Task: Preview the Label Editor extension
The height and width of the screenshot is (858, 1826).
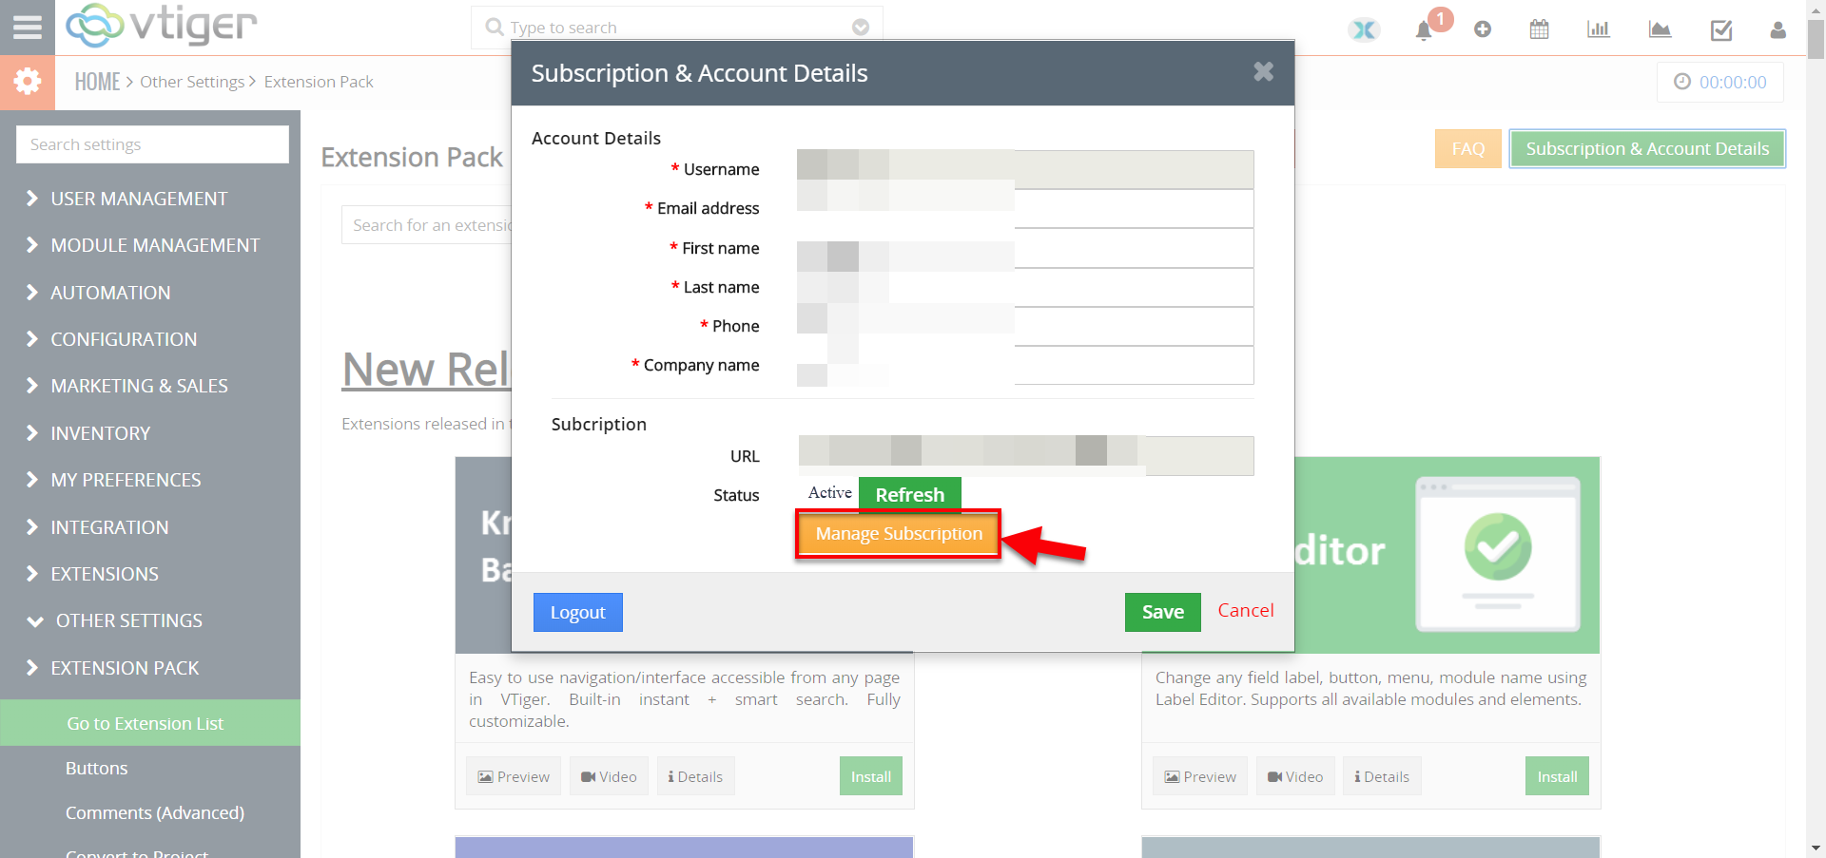Action: (1200, 776)
